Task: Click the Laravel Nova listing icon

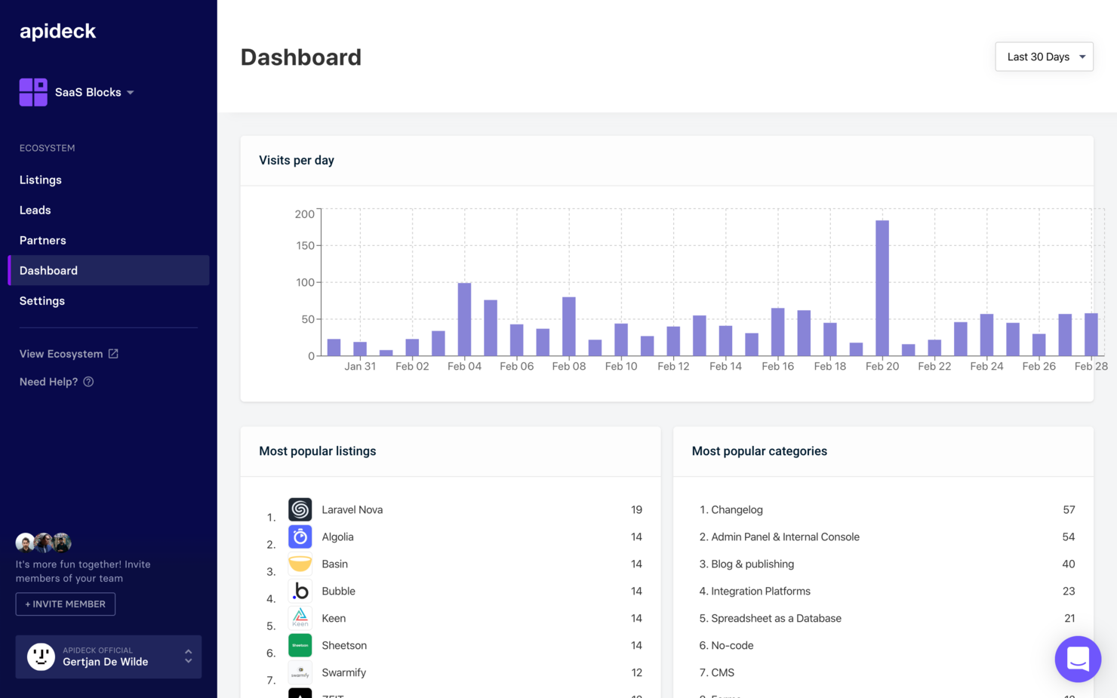Action: point(300,509)
